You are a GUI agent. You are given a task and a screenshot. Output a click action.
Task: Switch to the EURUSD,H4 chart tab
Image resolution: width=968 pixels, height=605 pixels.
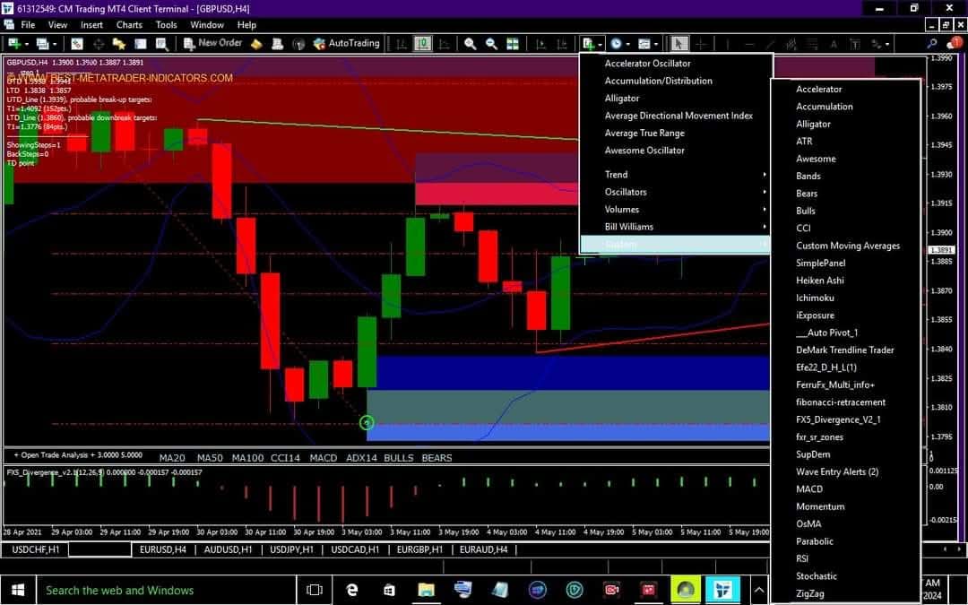pyautogui.click(x=163, y=549)
